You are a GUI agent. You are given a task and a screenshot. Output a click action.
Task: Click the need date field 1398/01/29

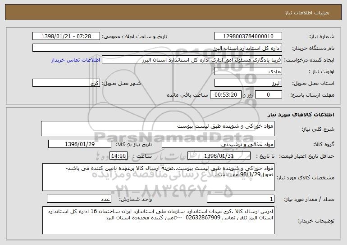(x=80, y=144)
